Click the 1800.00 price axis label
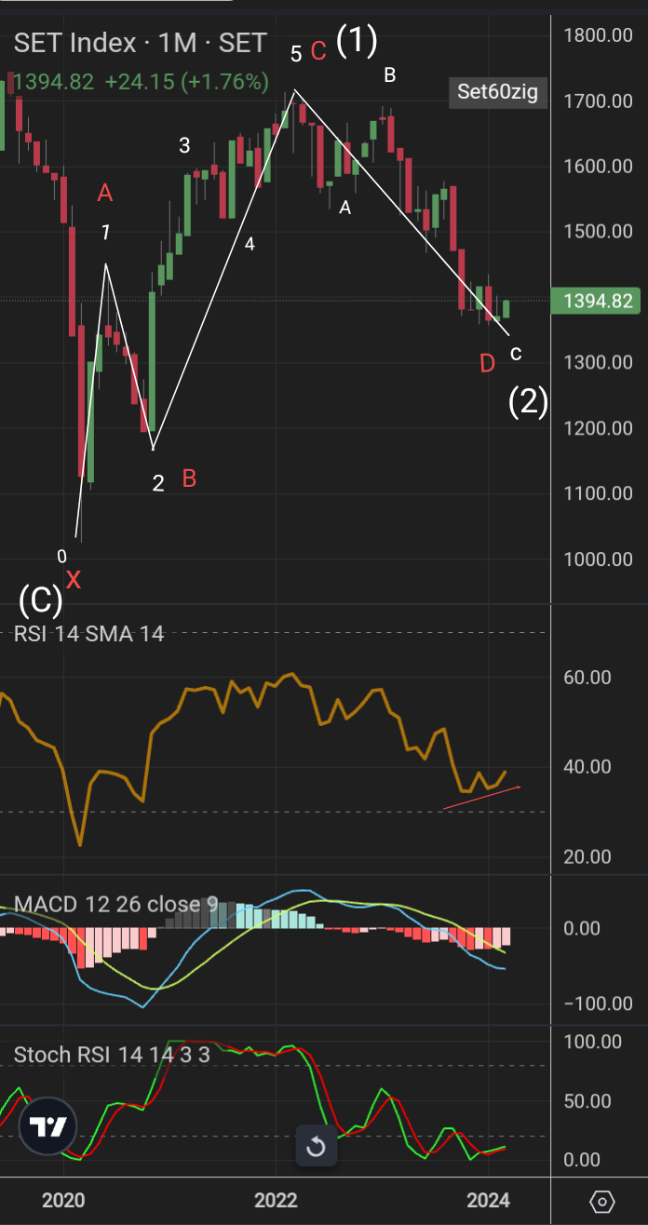The height and width of the screenshot is (1225, 648). 598,35
